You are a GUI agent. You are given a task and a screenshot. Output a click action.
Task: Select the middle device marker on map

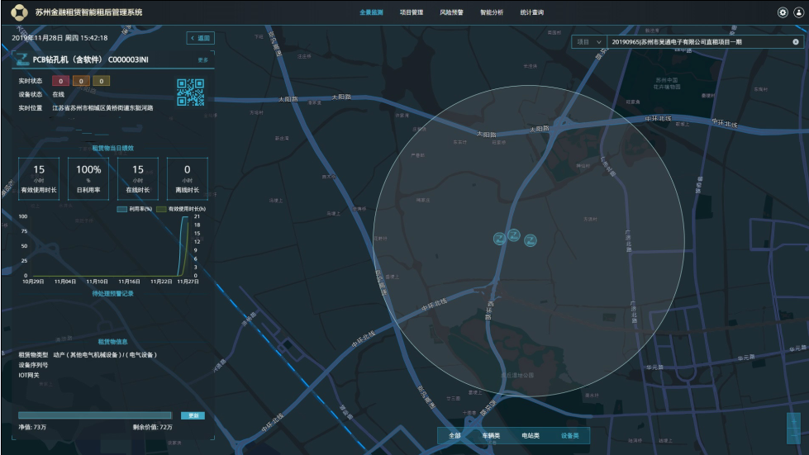(x=514, y=235)
